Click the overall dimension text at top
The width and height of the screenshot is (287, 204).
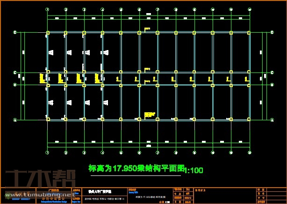(x=148, y=15)
